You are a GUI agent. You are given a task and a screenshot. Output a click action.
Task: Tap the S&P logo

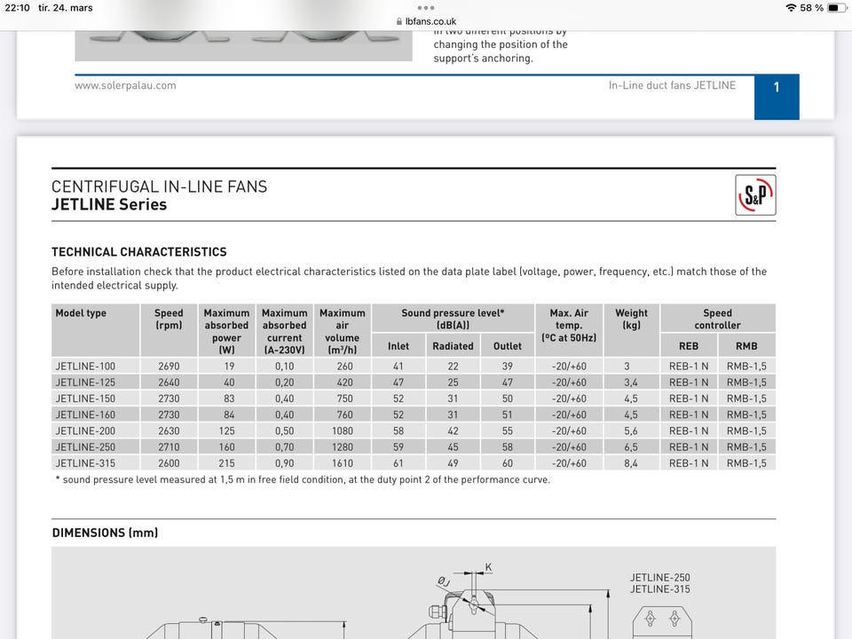(x=755, y=194)
